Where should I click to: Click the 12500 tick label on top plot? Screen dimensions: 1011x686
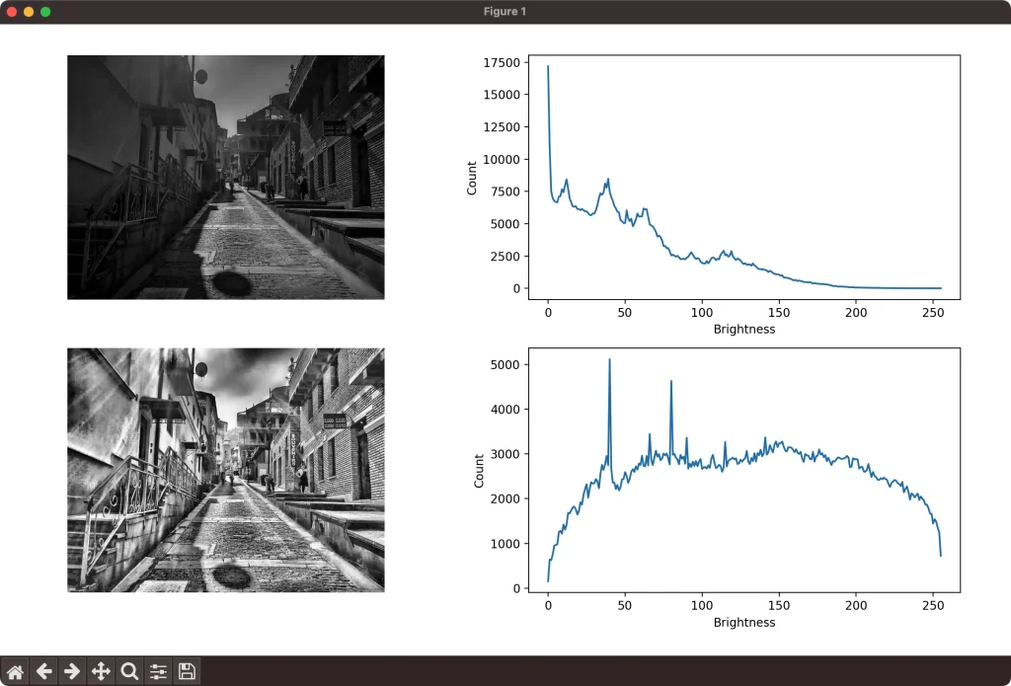pos(501,127)
